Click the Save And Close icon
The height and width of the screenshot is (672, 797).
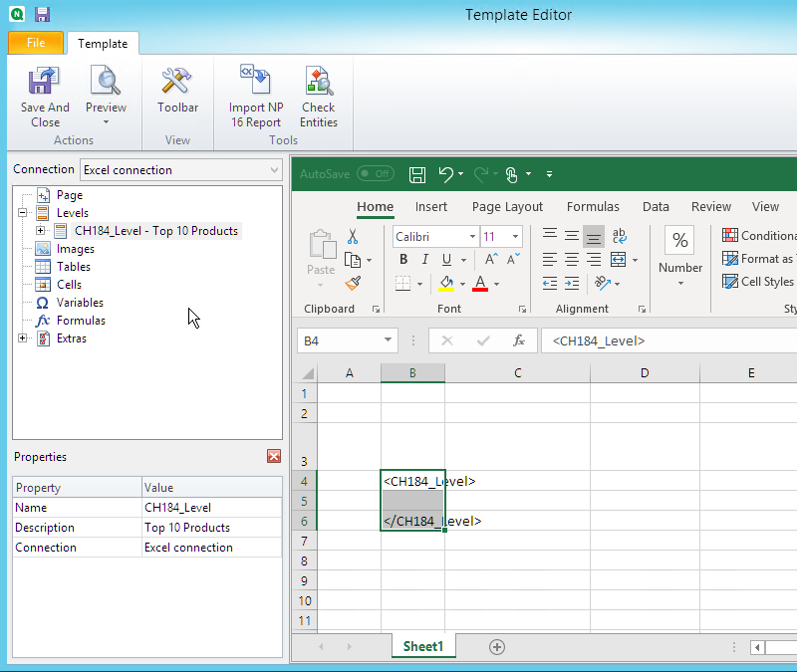(x=45, y=84)
